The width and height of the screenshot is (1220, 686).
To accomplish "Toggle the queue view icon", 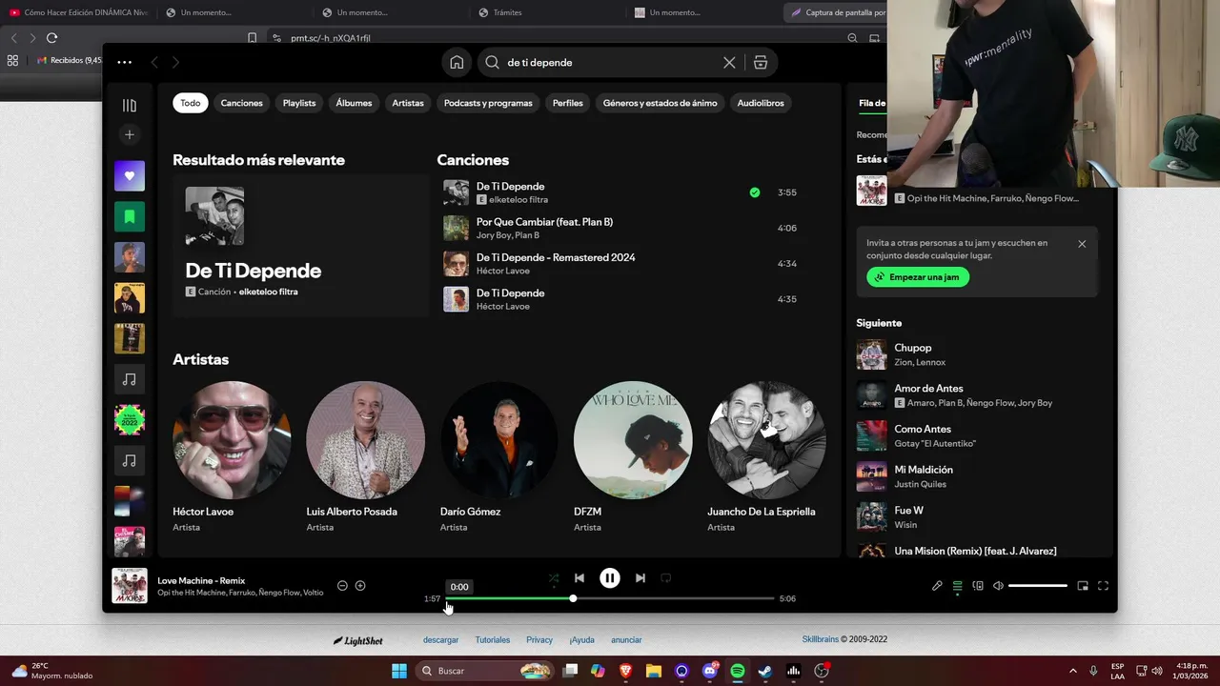I will click(958, 586).
